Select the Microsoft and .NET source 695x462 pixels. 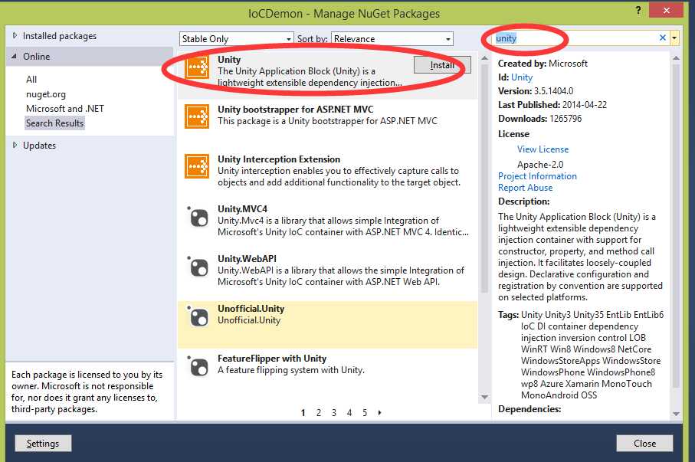tap(64, 109)
